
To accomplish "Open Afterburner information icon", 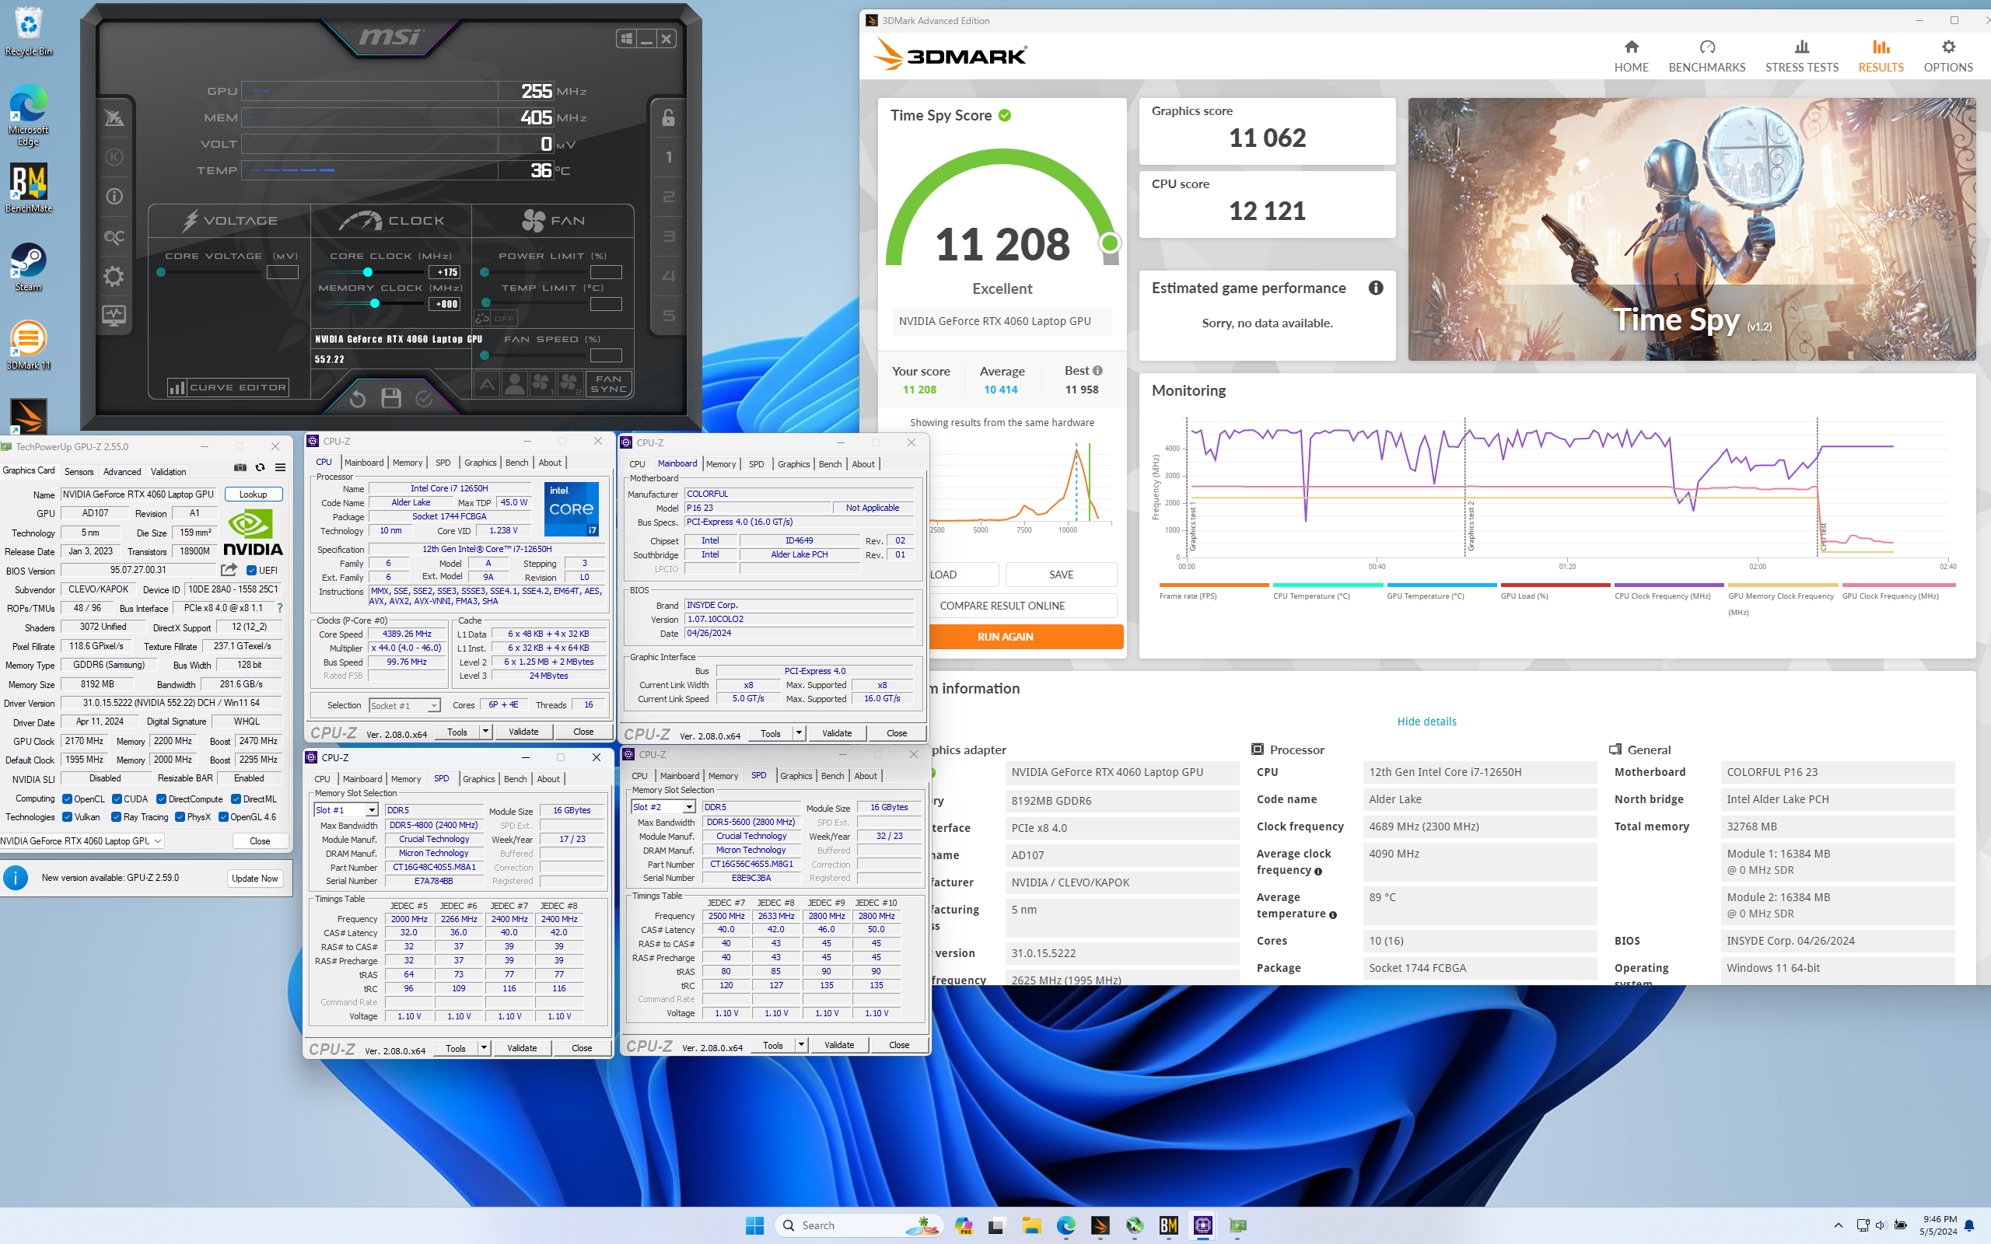I will 114,196.
